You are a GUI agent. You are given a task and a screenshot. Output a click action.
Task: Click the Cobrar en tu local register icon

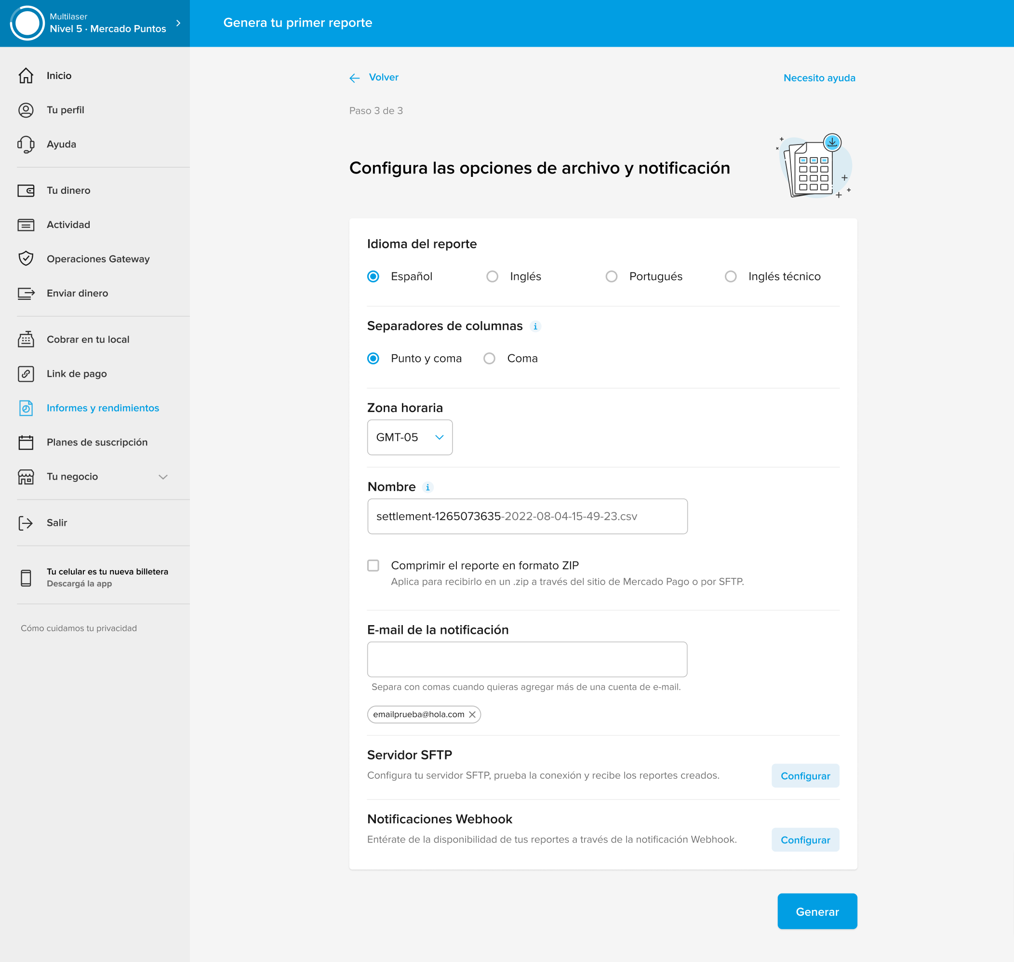(26, 339)
